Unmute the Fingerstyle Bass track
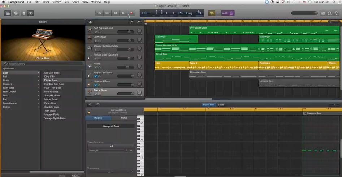Screen dimensions: 342x177 tap(96, 76)
